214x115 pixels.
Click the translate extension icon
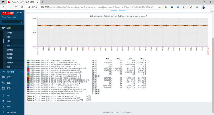pyautogui.click(x=166, y=7)
